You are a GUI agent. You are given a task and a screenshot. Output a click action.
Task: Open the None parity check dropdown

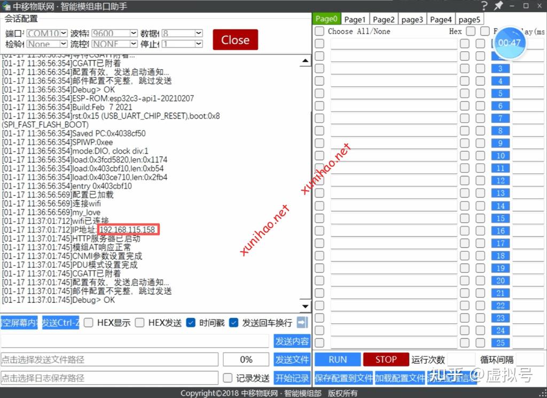(47, 44)
